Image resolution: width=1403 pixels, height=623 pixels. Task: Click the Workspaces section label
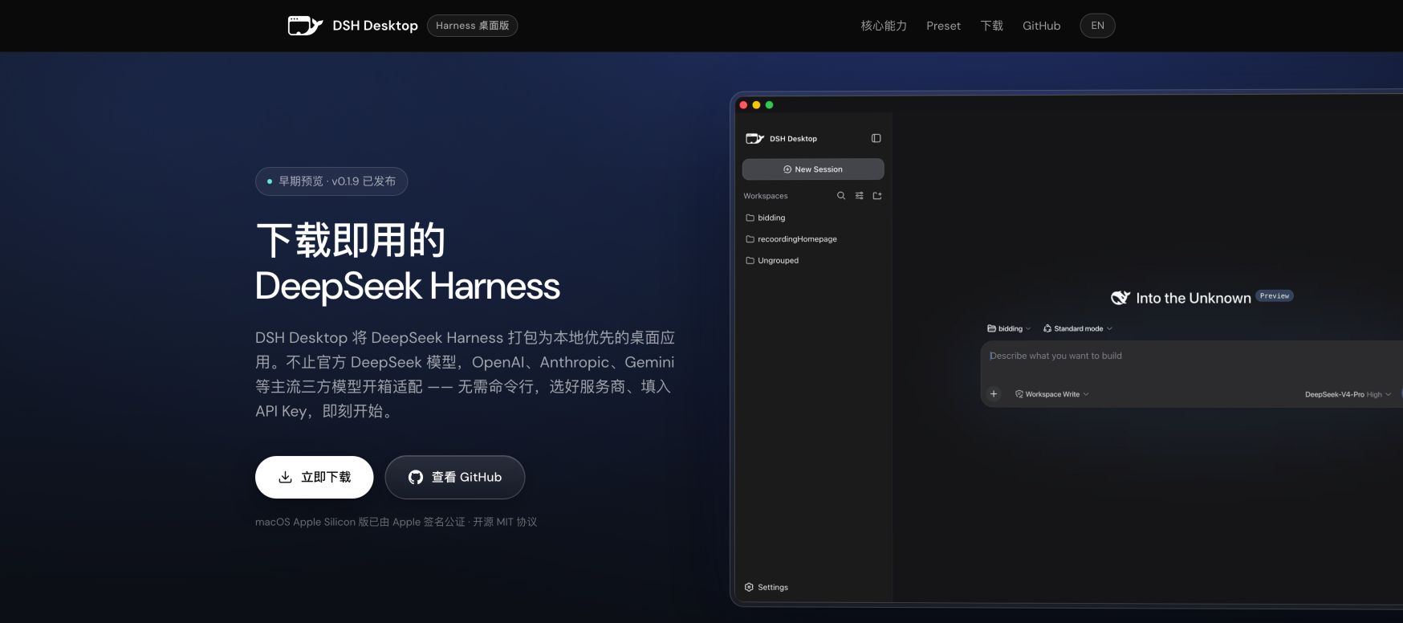[765, 196]
